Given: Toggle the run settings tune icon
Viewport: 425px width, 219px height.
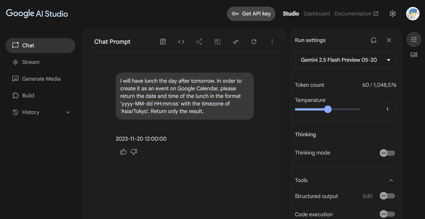Looking at the screenshot, I should pos(414,39).
